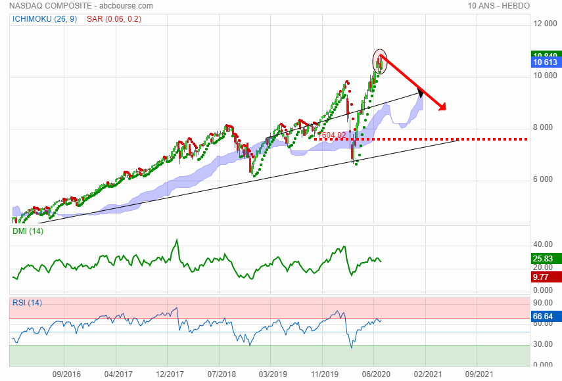Viewport: 562px width, 381px height.
Task: Click the 30.00 RSI axis label
Action: coord(543,344)
